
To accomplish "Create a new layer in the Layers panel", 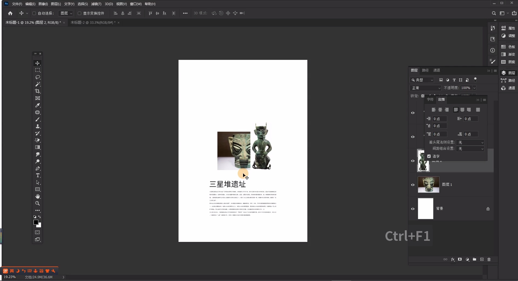I will [482, 259].
